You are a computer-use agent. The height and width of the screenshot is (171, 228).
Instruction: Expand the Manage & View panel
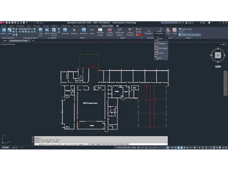tap(31, 38)
